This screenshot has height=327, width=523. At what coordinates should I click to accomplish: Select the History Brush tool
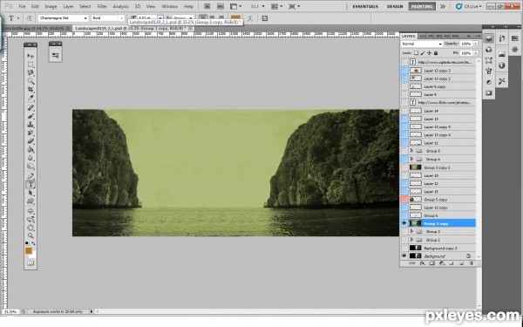click(31, 133)
